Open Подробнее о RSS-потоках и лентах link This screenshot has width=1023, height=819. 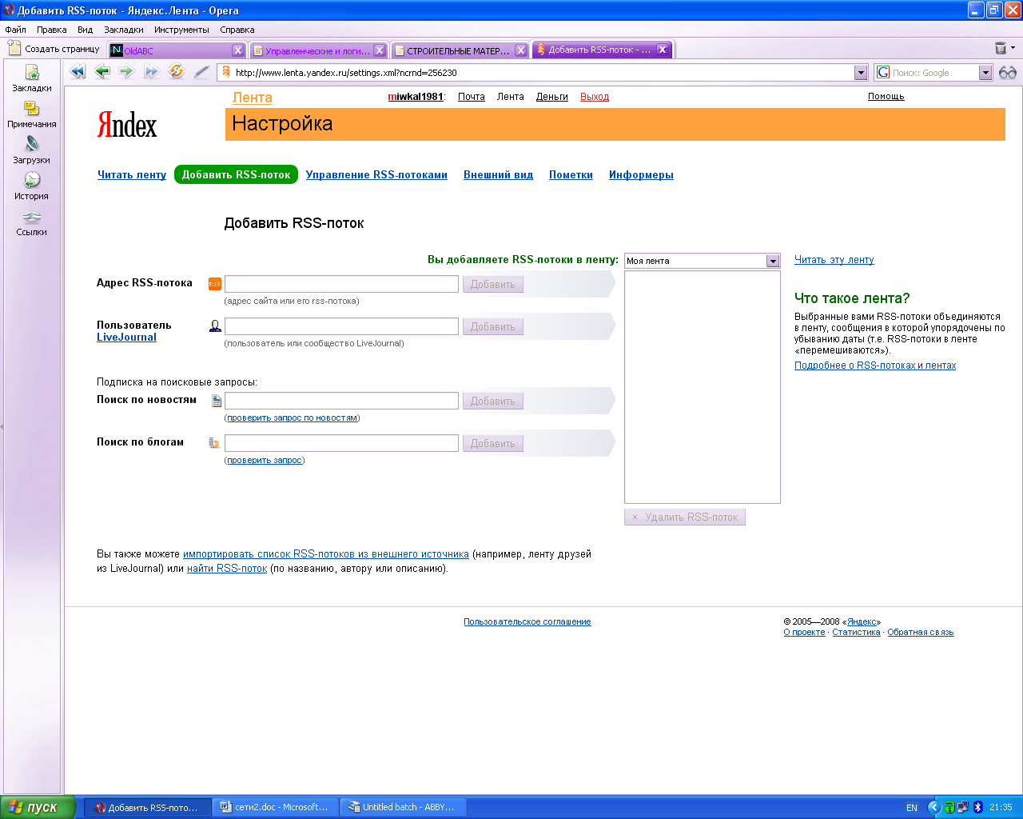click(x=875, y=366)
